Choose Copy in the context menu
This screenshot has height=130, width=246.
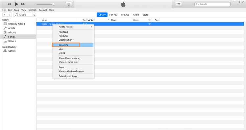(x=73, y=67)
